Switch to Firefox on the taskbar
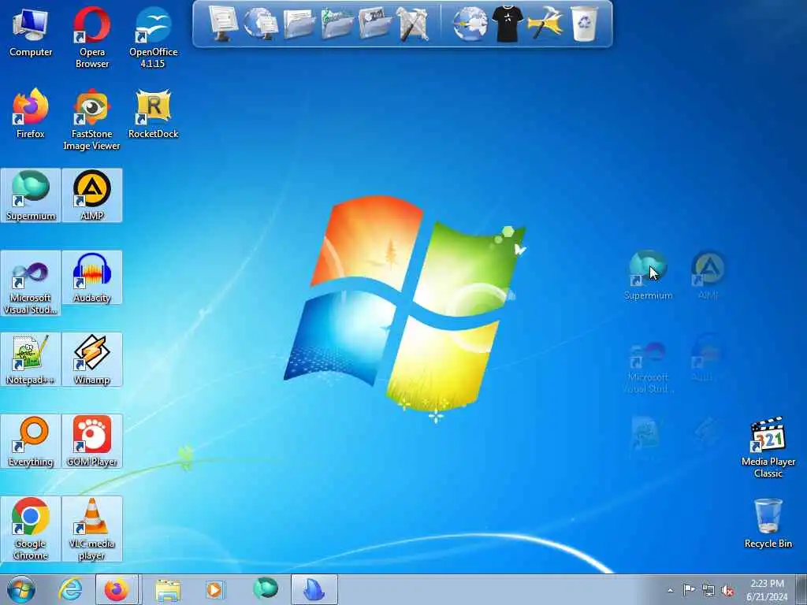Viewport: 807px width, 605px height. [117, 589]
